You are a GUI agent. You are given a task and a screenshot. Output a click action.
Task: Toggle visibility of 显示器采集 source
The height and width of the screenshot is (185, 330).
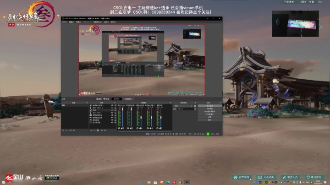pos(112,122)
